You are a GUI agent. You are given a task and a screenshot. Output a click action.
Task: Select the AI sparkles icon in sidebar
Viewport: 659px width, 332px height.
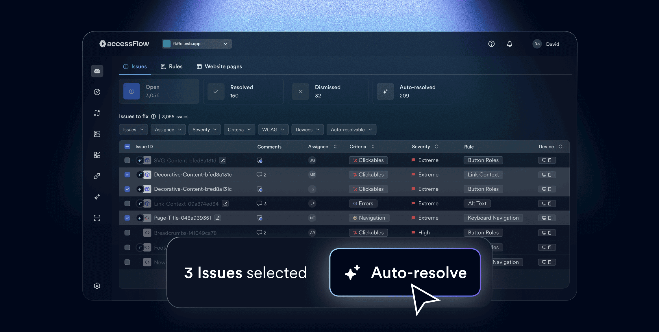pyautogui.click(x=97, y=197)
